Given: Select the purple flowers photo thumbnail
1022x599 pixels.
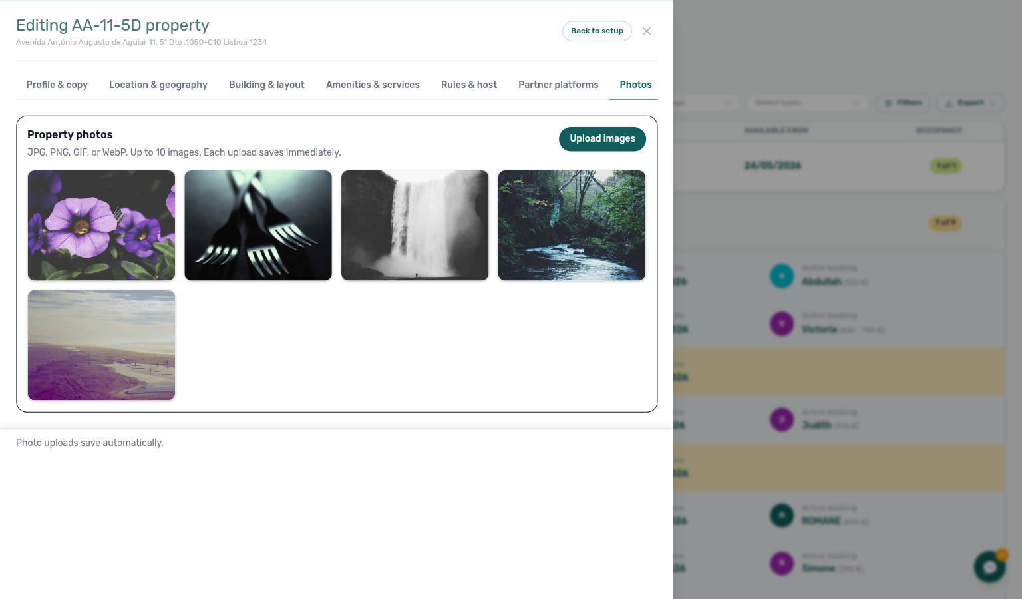Looking at the screenshot, I should (101, 225).
